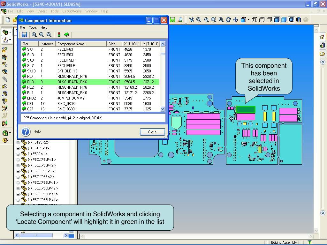
Task: Open the File Explorer task pane tab
Action: 322,54
